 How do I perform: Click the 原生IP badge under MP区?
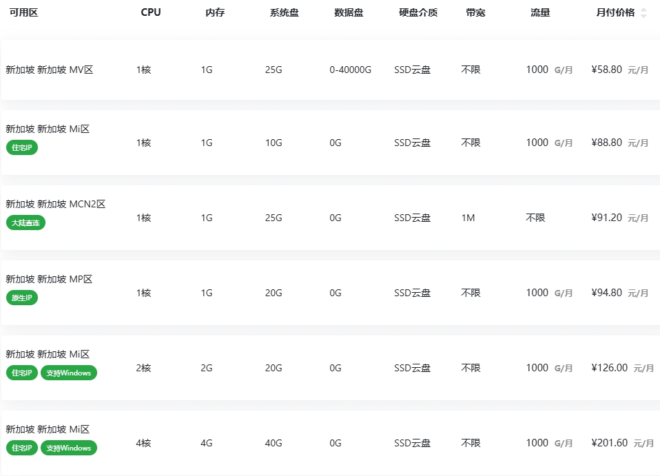point(21,298)
